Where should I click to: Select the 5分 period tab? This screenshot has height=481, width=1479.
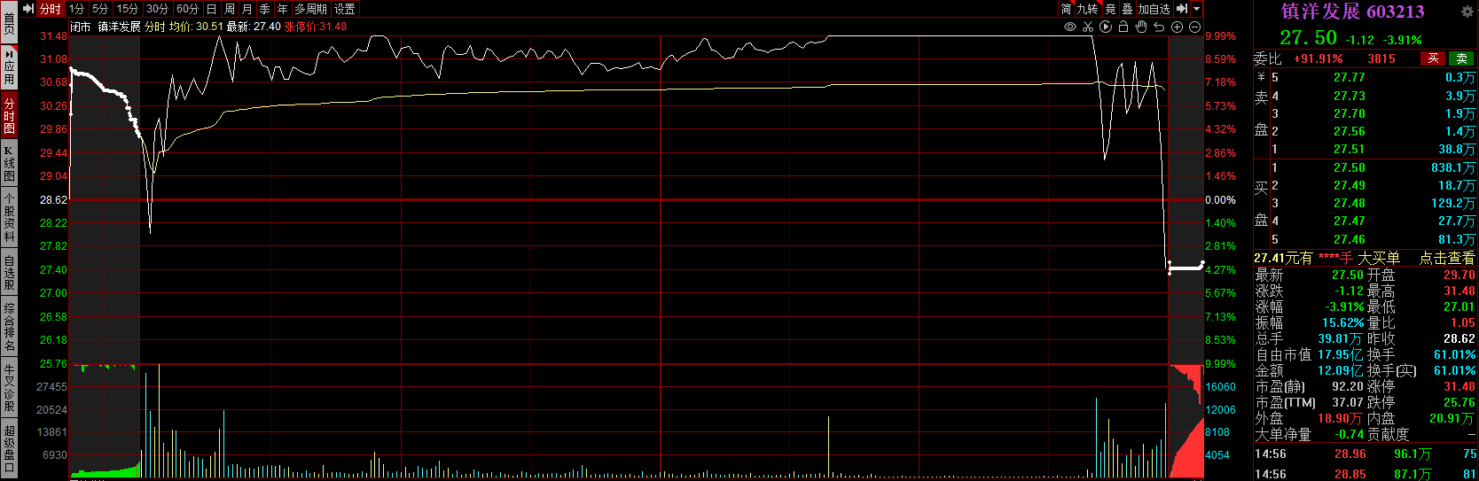(x=100, y=9)
